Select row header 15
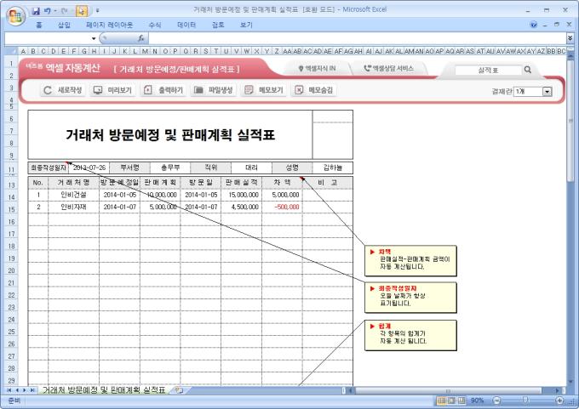The image size is (579, 409). pyautogui.click(x=11, y=209)
